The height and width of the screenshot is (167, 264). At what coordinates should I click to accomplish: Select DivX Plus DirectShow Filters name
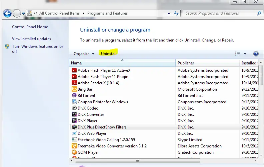[102, 127]
